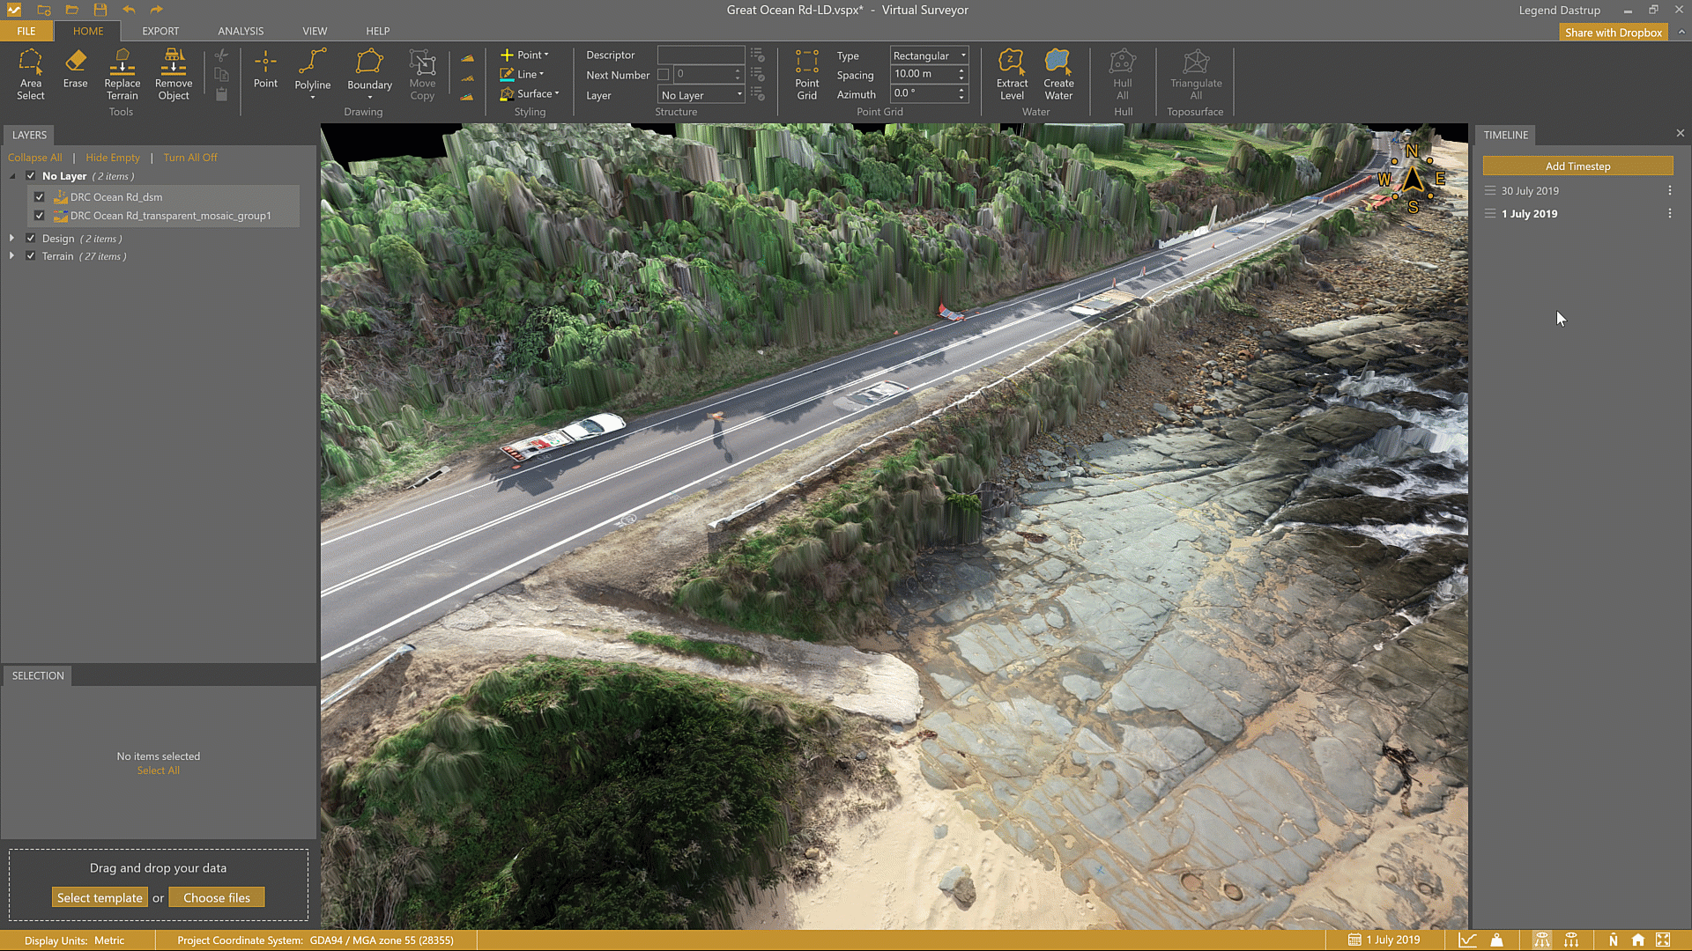The height and width of the screenshot is (951, 1692).
Task: Click the Turn All Off link
Action: pyautogui.click(x=189, y=158)
